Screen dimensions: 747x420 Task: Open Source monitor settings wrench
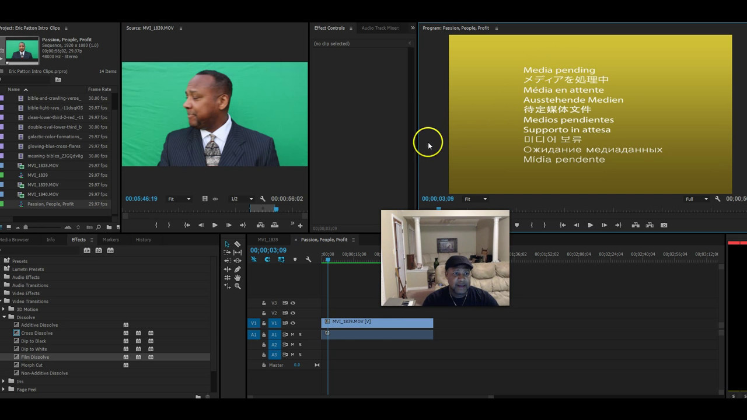point(263,199)
